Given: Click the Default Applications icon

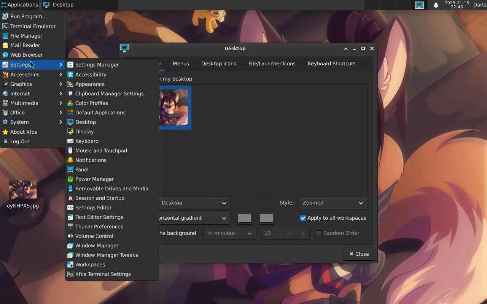Looking at the screenshot, I should pyautogui.click(x=70, y=112).
